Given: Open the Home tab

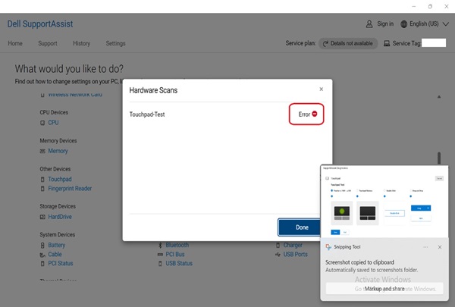Looking at the screenshot, I should [15, 43].
